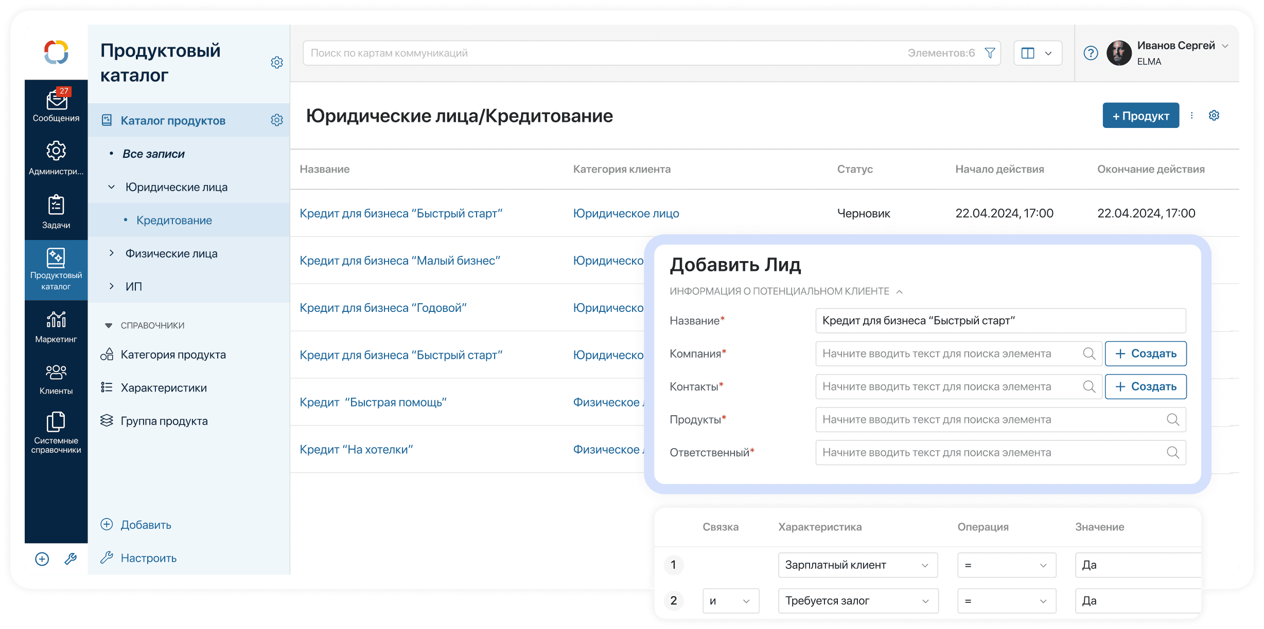This screenshot has height=629, width=1264.
Task: Open Messages with the 27 badge
Action: click(56, 105)
